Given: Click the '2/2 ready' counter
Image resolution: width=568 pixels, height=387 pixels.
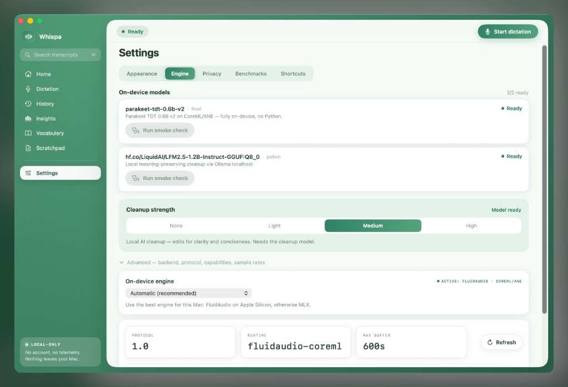Looking at the screenshot, I should point(518,92).
